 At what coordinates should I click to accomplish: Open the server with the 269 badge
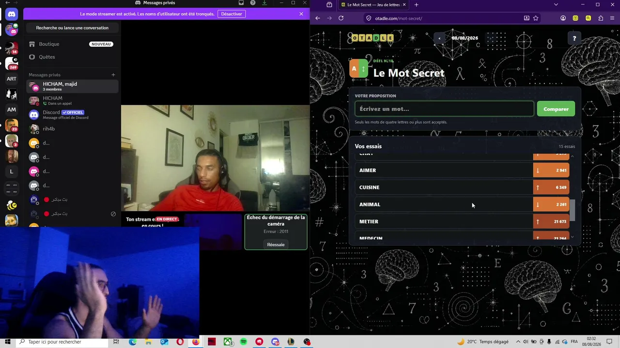pos(12,63)
